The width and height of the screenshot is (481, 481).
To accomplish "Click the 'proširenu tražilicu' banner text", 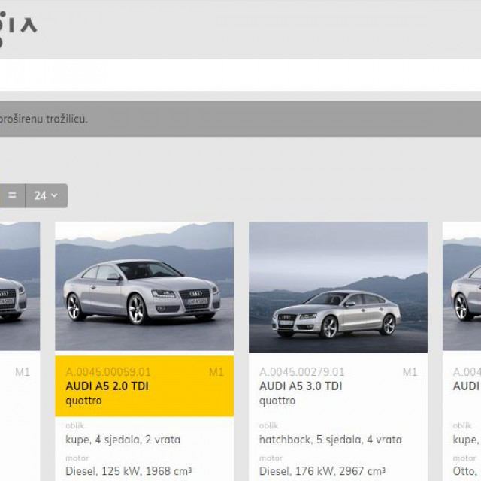I will 44,119.
